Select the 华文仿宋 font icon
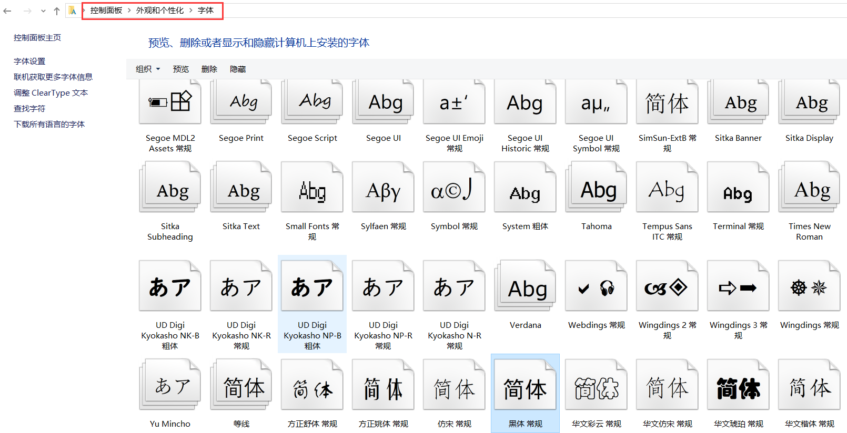This screenshot has height=433, width=847. point(667,385)
